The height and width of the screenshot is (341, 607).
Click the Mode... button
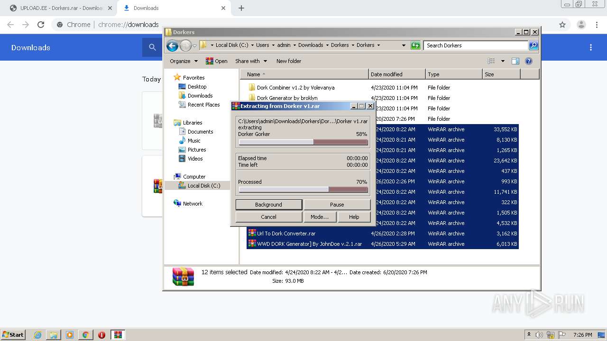click(319, 217)
